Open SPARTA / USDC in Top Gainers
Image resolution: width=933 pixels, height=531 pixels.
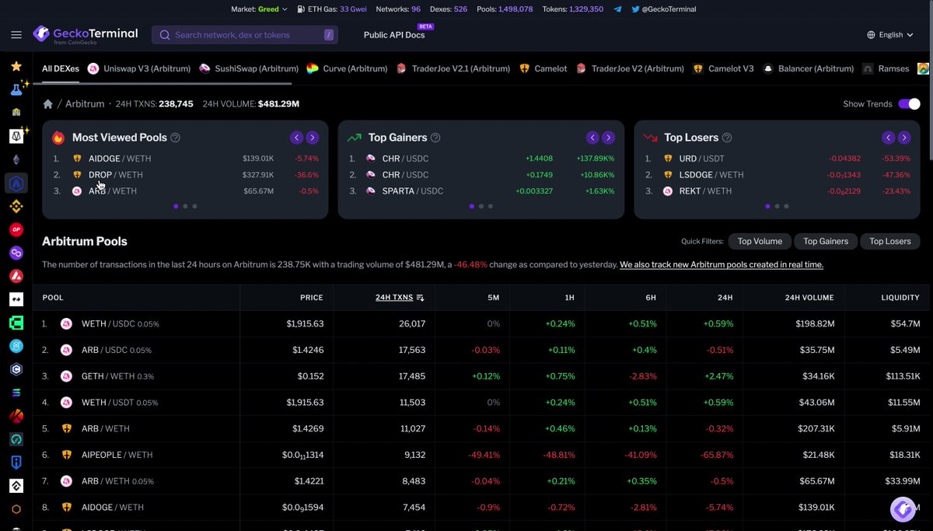[481, 191]
